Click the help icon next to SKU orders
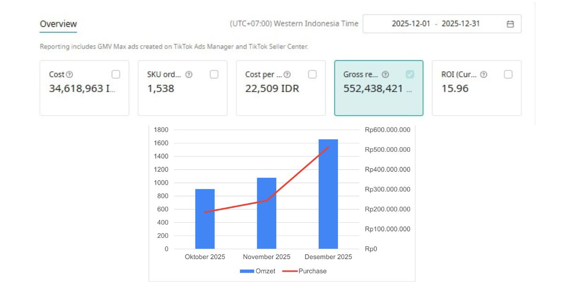 (188, 74)
